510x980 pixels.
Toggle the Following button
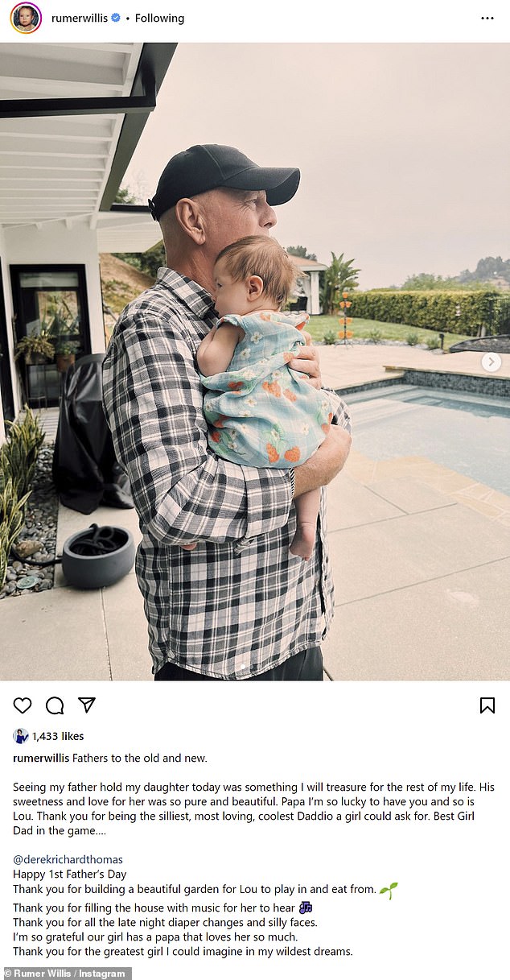[x=159, y=18]
